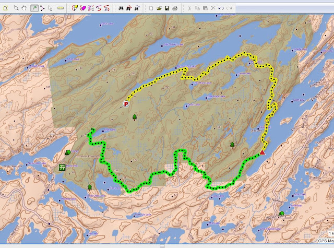Activate the Zoom magnifier tool
The width and height of the screenshot is (334, 248).
pos(16,8)
